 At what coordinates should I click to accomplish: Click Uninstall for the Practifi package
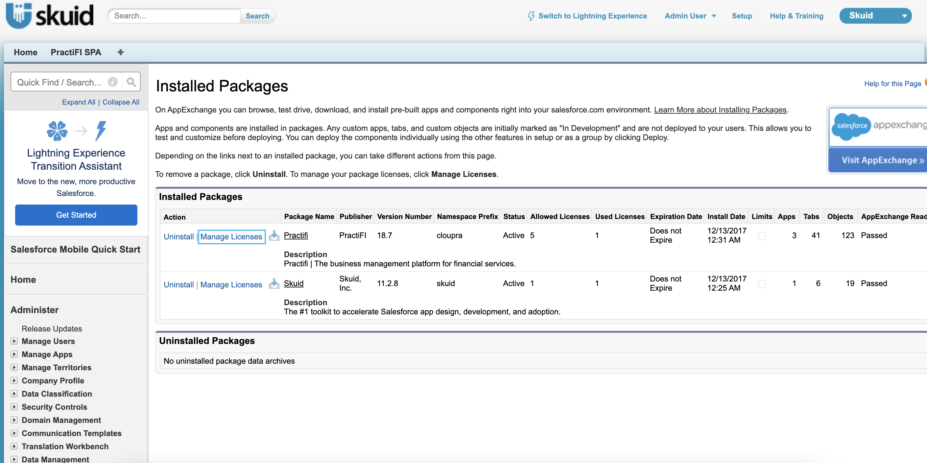tap(178, 236)
